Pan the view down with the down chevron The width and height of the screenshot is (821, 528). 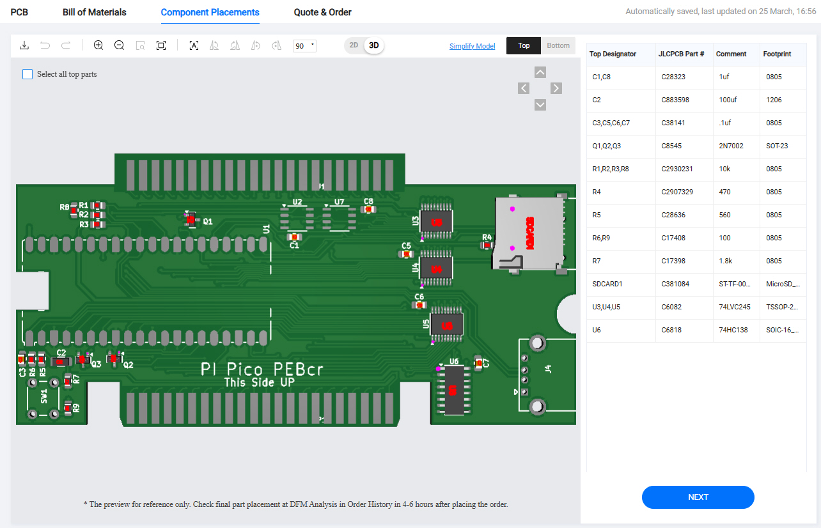click(540, 104)
